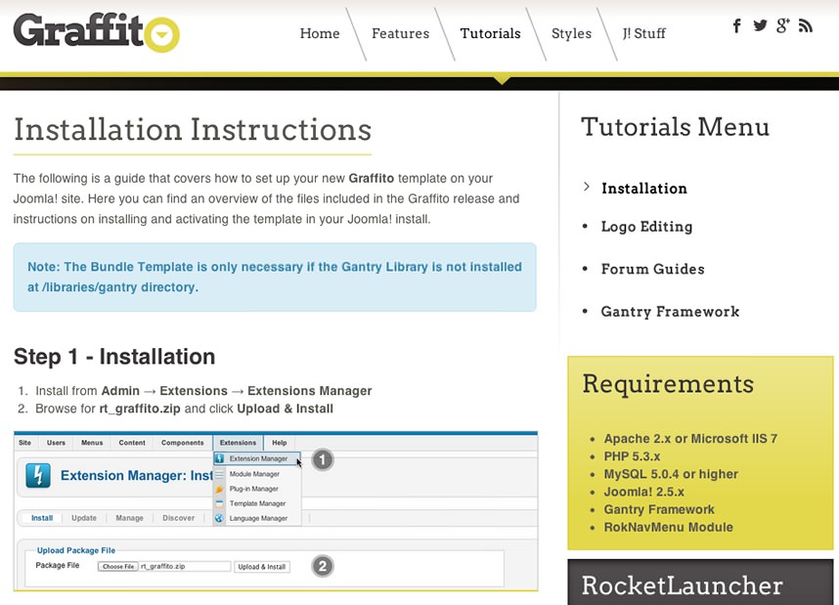The width and height of the screenshot is (839, 605).
Task: Click Users in the Joomla screenshot menu bar
Action: coord(56,443)
